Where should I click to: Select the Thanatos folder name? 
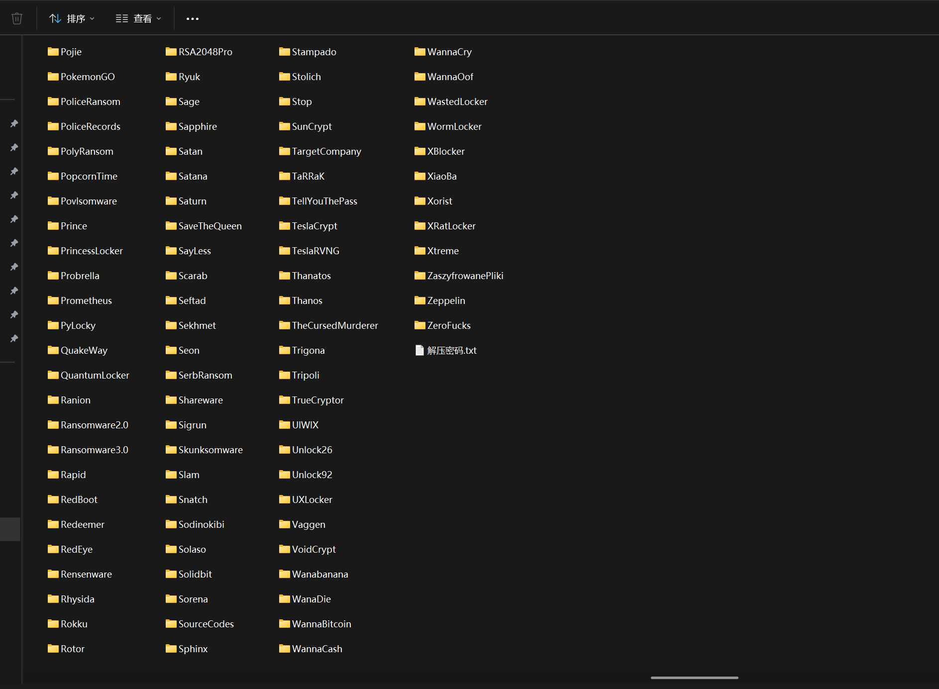click(x=312, y=276)
